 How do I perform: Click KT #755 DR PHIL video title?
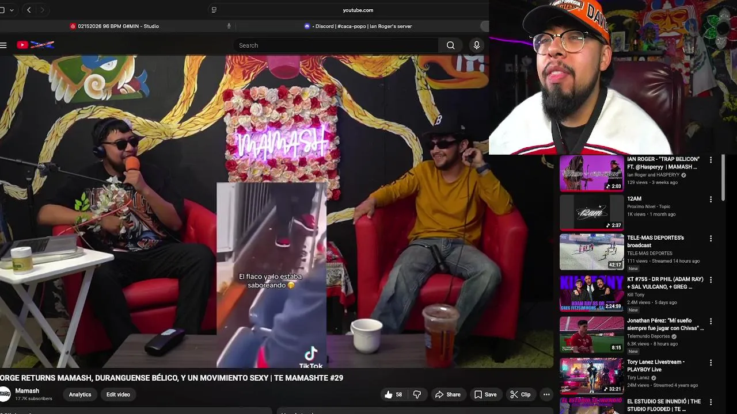coord(665,283)
